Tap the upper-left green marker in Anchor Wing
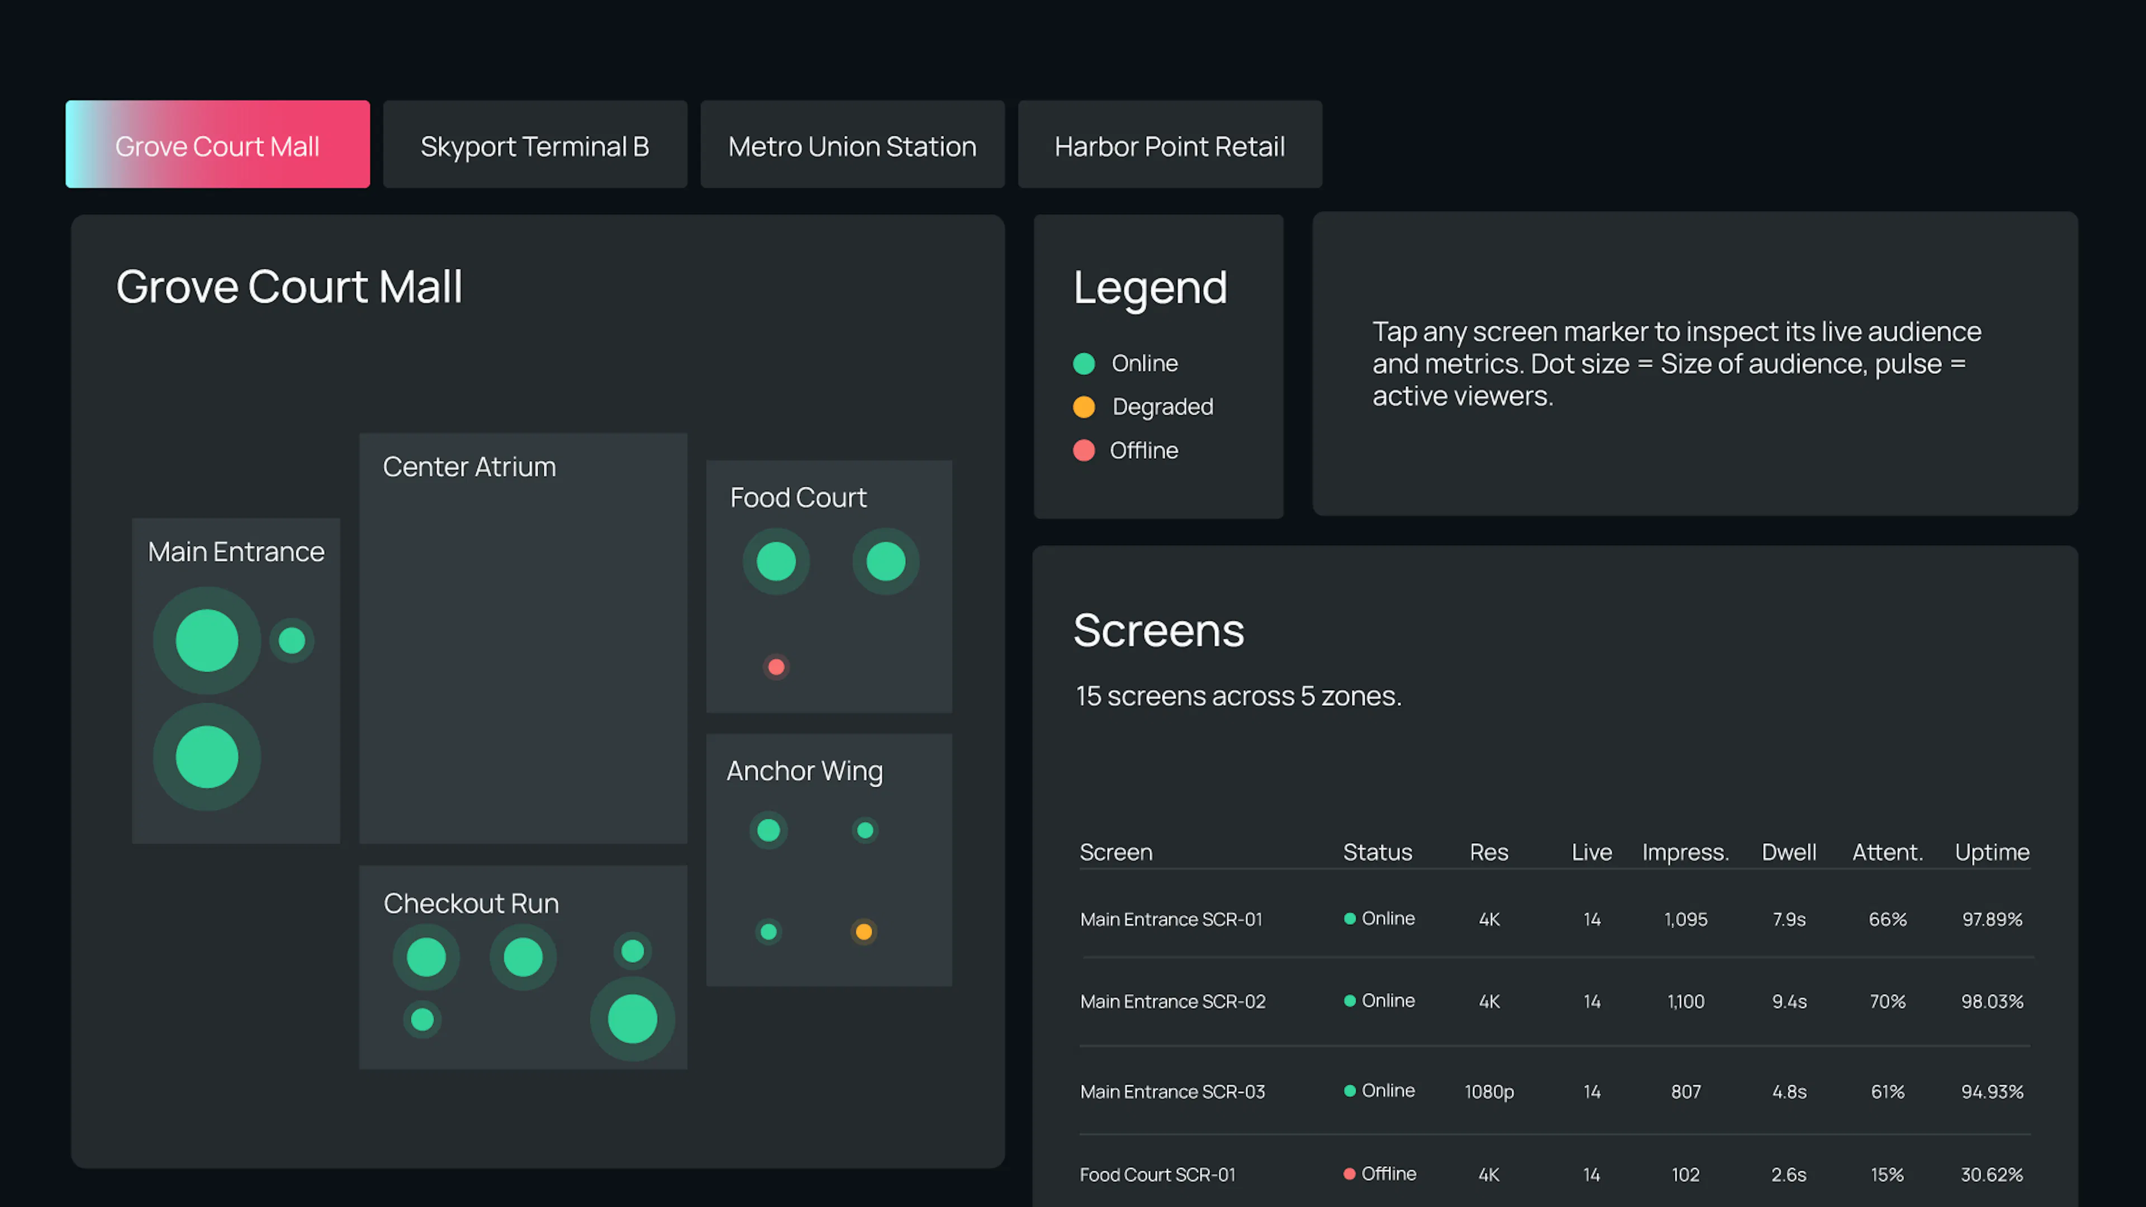 (768, 830)
